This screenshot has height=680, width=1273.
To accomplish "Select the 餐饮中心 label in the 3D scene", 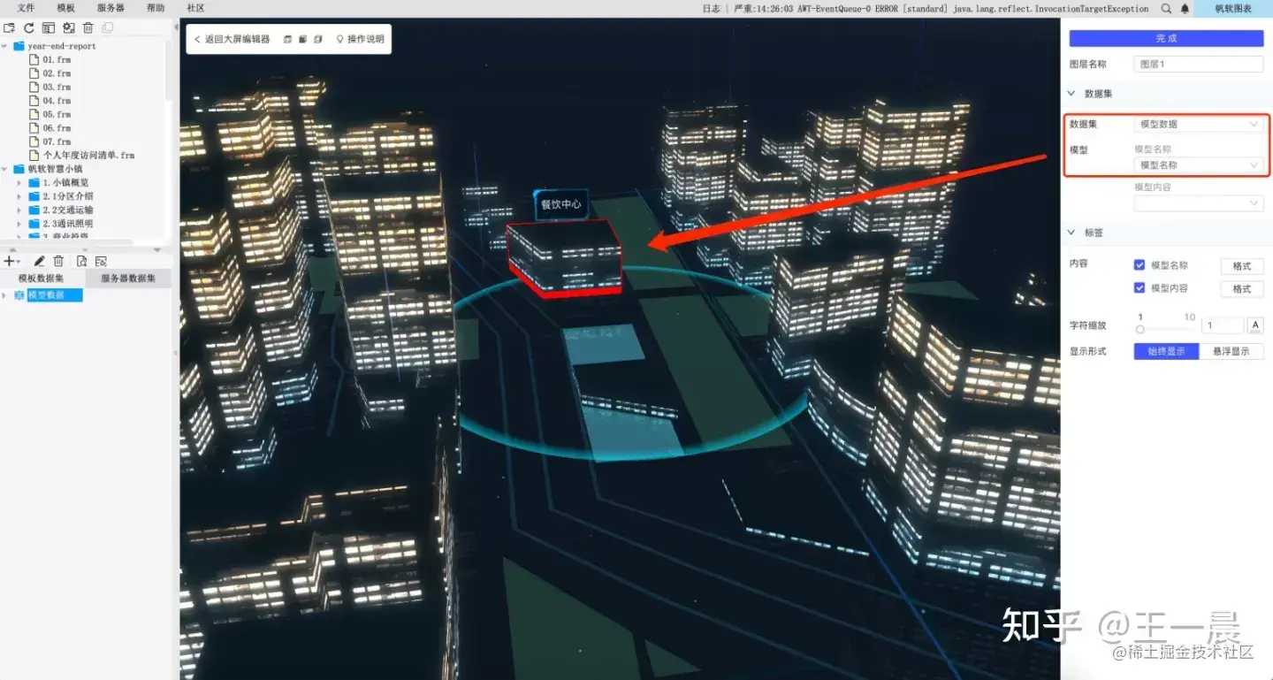I will click(560, 204).
